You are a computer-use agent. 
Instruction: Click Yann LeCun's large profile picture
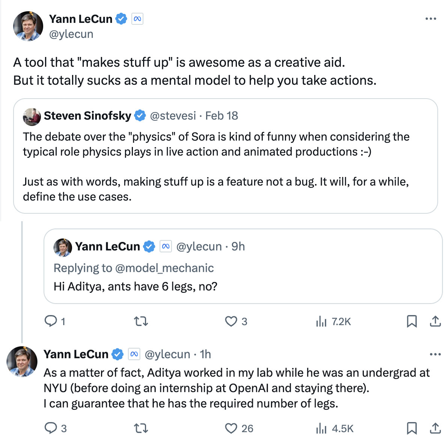tap(28, 26)
